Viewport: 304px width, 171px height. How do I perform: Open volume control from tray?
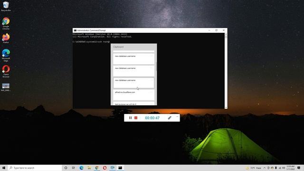[284, 168]
